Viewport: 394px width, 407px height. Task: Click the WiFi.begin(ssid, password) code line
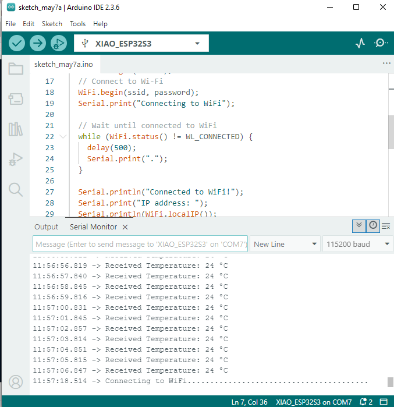(x=139, y=93)
